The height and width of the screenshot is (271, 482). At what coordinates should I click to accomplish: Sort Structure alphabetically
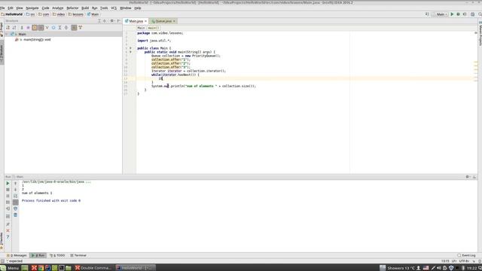(x=14, y=28)
